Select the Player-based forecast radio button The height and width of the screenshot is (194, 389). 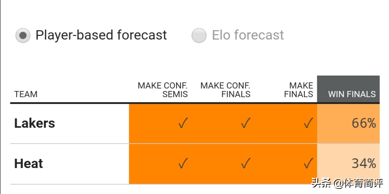coord(23,36)
